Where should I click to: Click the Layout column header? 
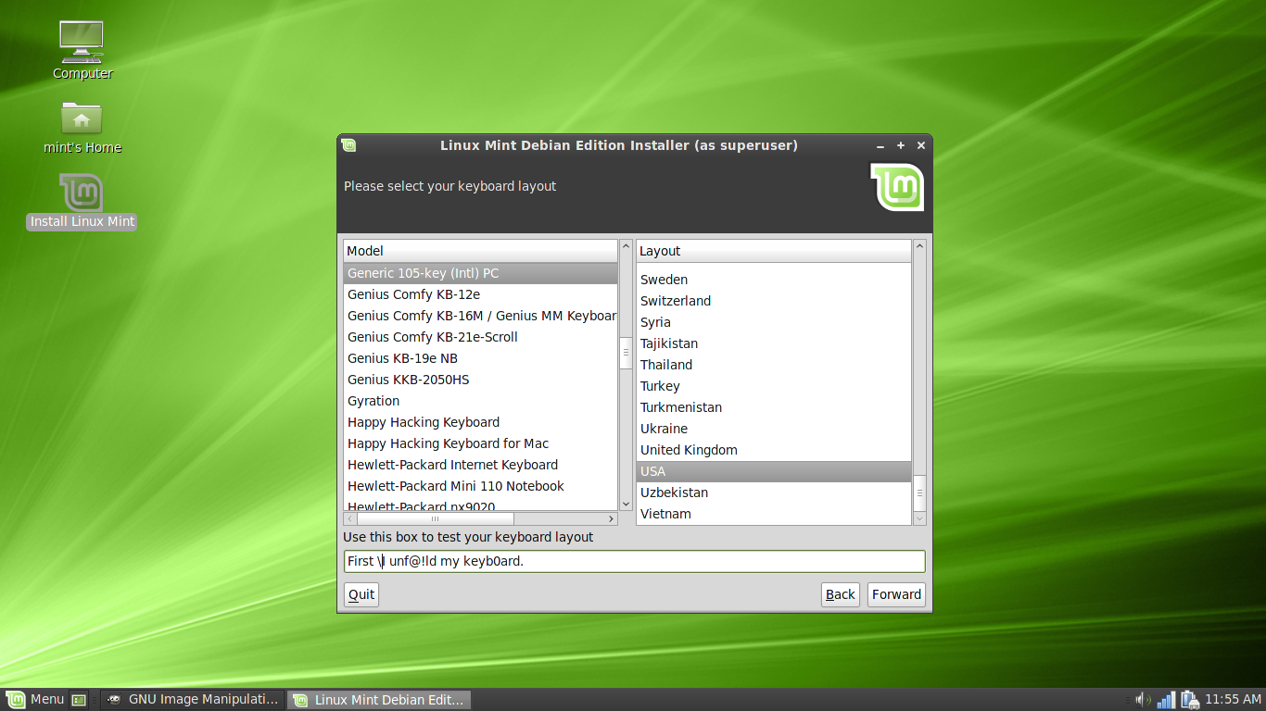[x=774, y=251]
